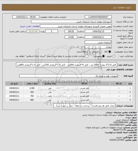Select the خدمت radio button
This screenshot has height=151, width=138.
point(100,52)
